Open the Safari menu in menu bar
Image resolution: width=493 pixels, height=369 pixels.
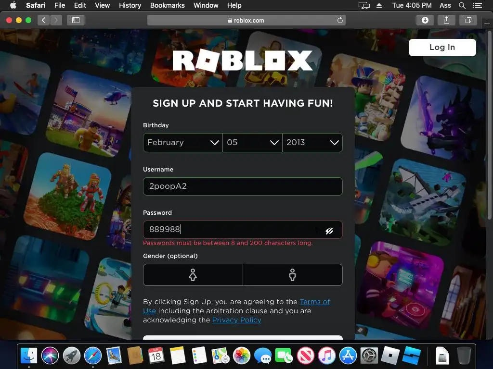(36, 5)
